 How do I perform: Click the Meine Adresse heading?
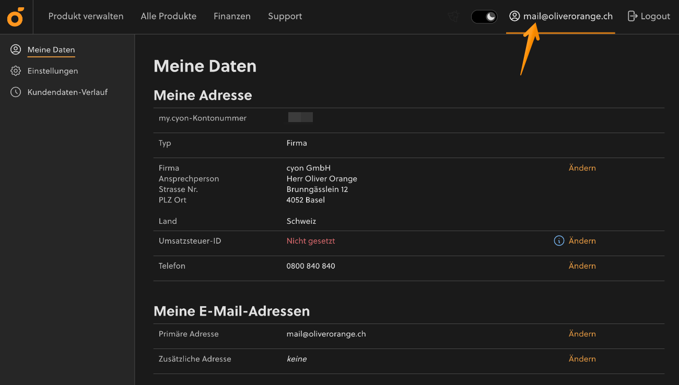[203, 95]
